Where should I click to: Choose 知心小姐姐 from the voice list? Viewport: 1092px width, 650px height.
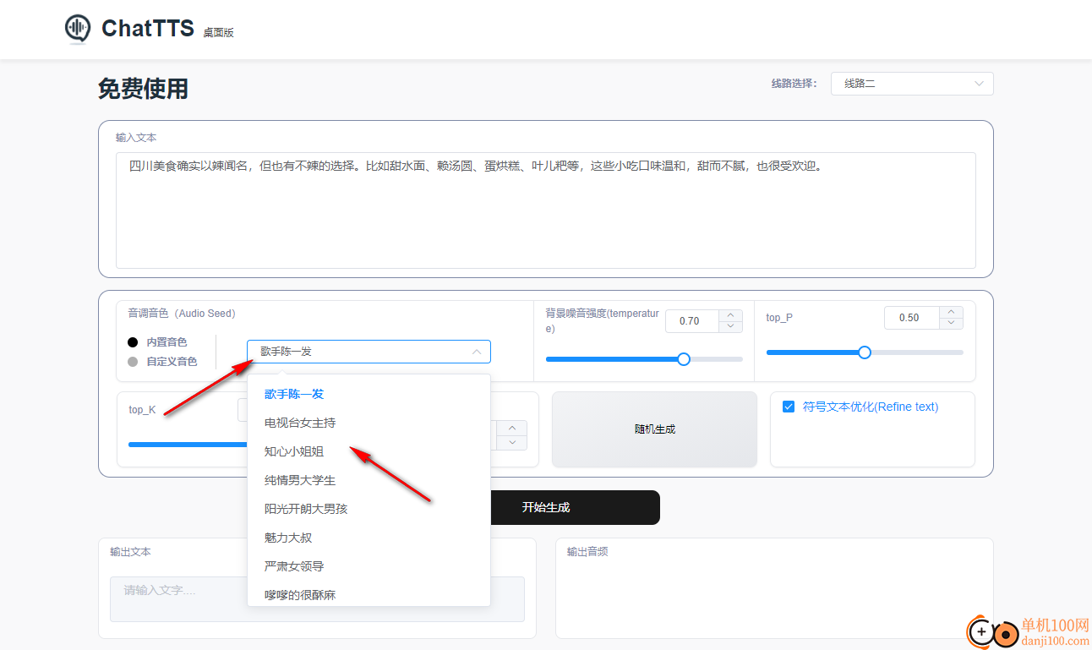point(369,451)
